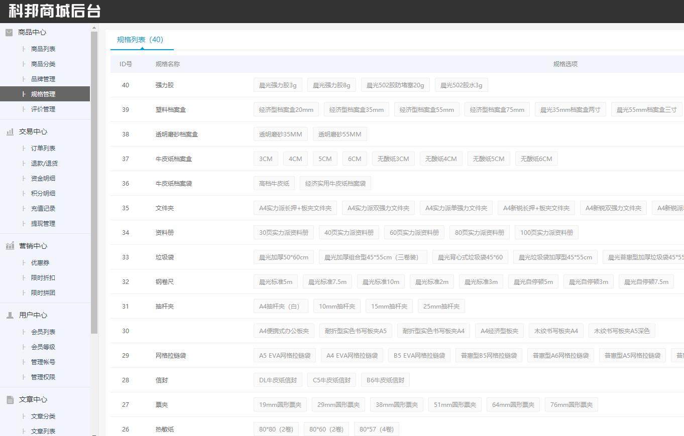Click the 科邦商城后台 site title
684x436 pixels.
55,11
